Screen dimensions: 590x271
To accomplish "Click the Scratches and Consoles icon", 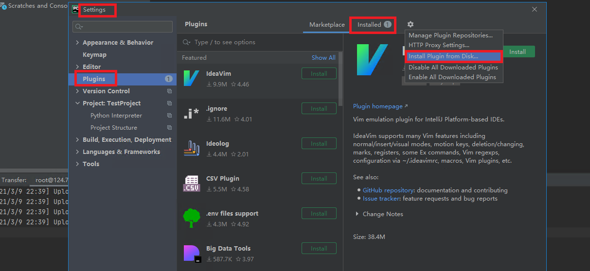I will pyautogui.click(x=3, y=6).
